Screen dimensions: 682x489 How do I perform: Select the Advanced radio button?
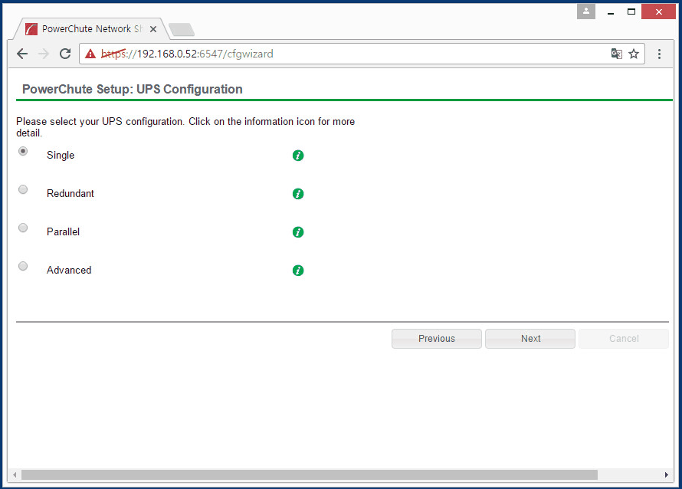pos(23,266)
